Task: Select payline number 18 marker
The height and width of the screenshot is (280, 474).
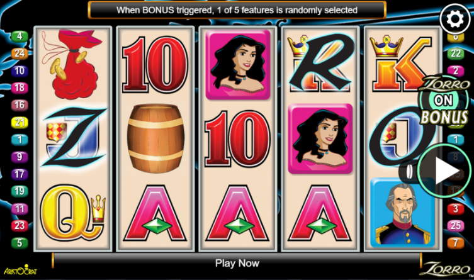Action: pyautogui.click(x=20, y=88)
